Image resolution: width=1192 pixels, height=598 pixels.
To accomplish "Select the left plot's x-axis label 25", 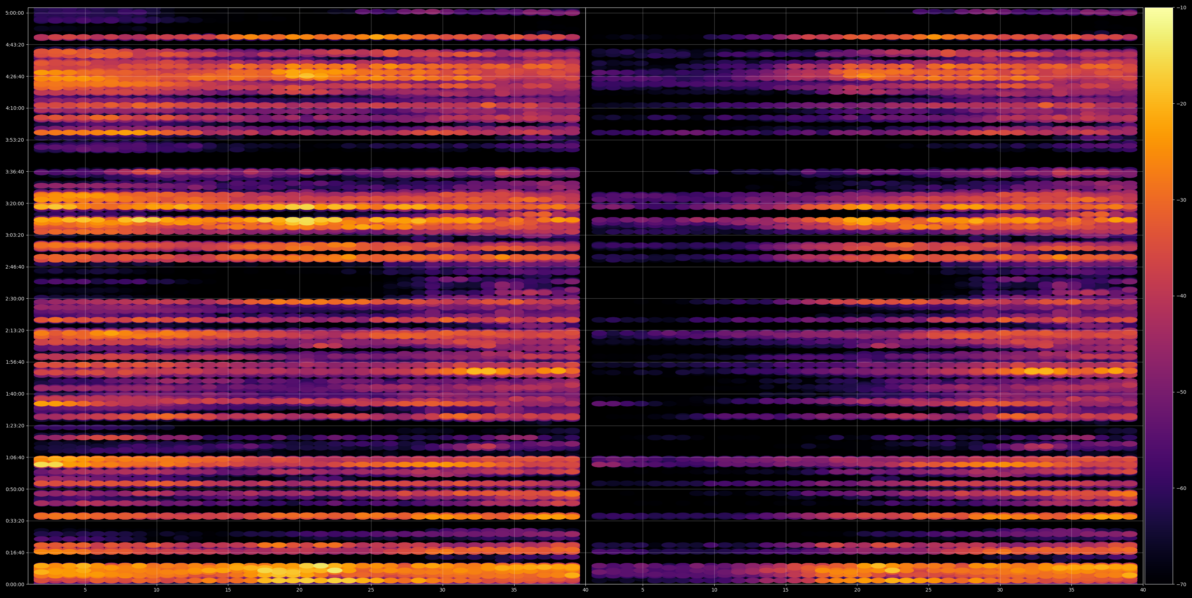I will click(371, 590).
